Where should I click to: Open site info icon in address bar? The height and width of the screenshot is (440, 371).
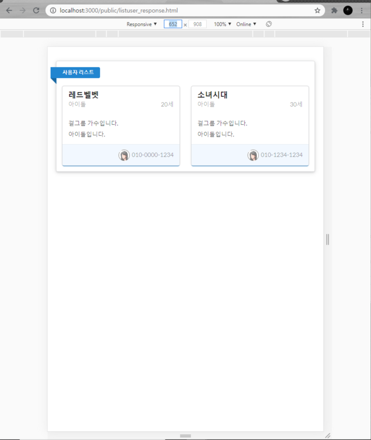[53, 11]
